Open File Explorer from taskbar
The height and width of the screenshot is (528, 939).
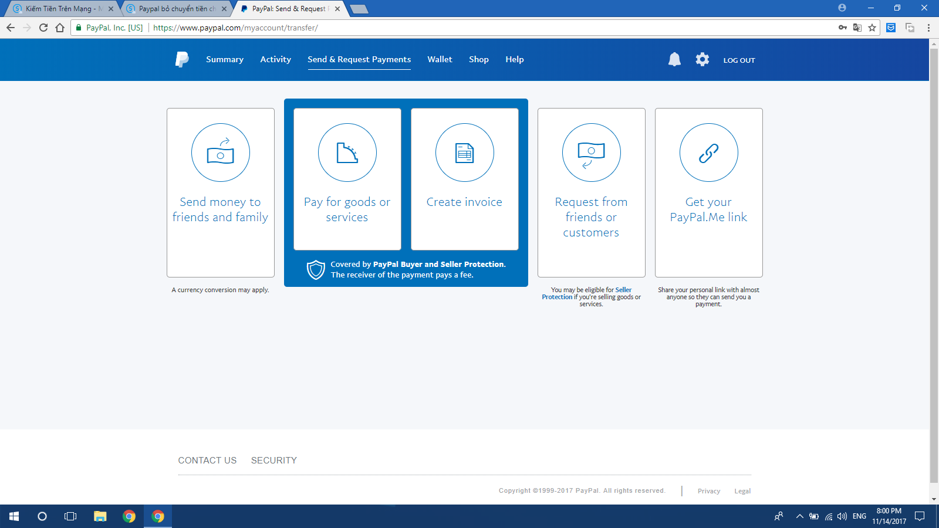point(100,516)
